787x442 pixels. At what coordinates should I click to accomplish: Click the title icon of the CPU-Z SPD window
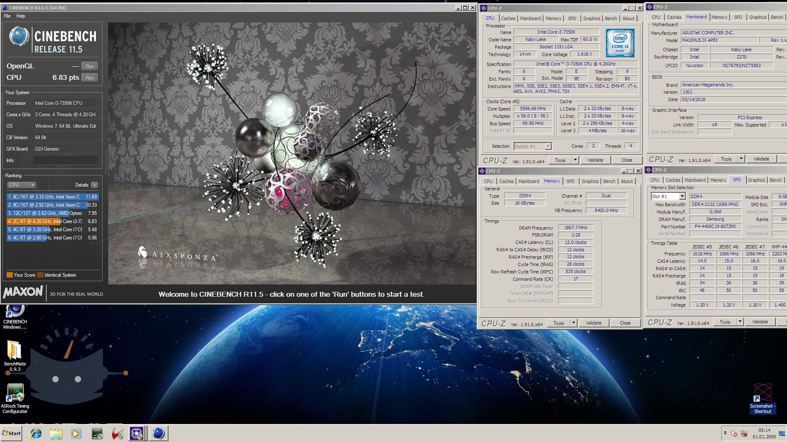(648, 170)
